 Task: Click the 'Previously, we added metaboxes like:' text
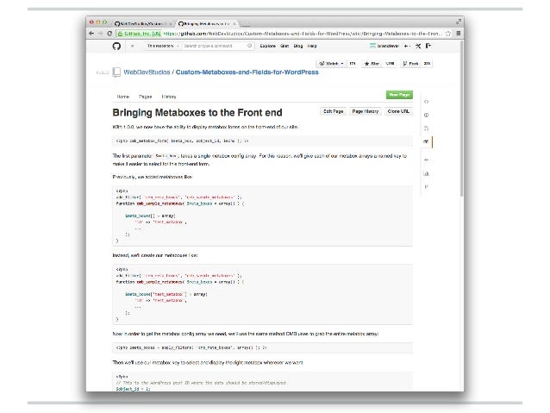click(153, 177)
